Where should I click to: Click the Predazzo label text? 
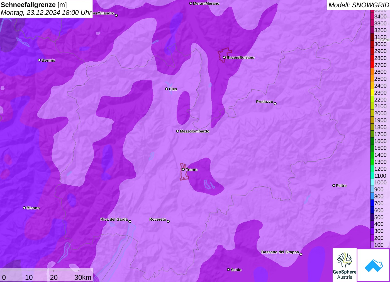(x=264, y=102)
